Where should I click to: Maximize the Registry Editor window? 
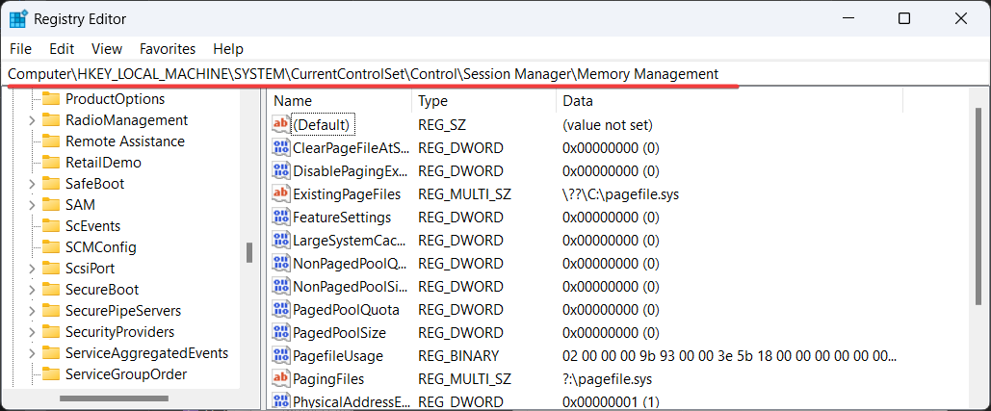(904, 19)
